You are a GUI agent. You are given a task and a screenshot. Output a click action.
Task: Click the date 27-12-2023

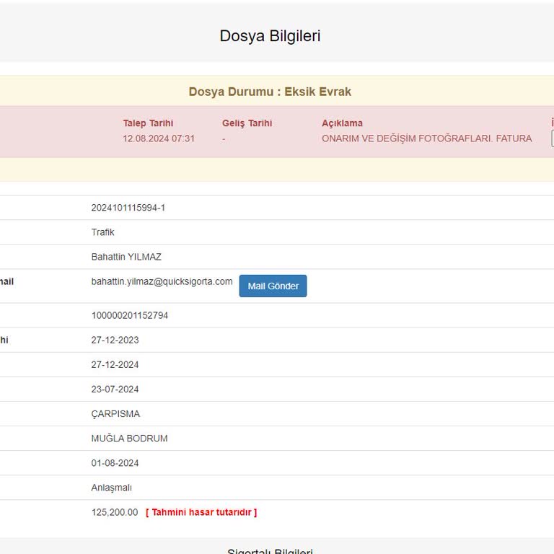tap(115, 340)
